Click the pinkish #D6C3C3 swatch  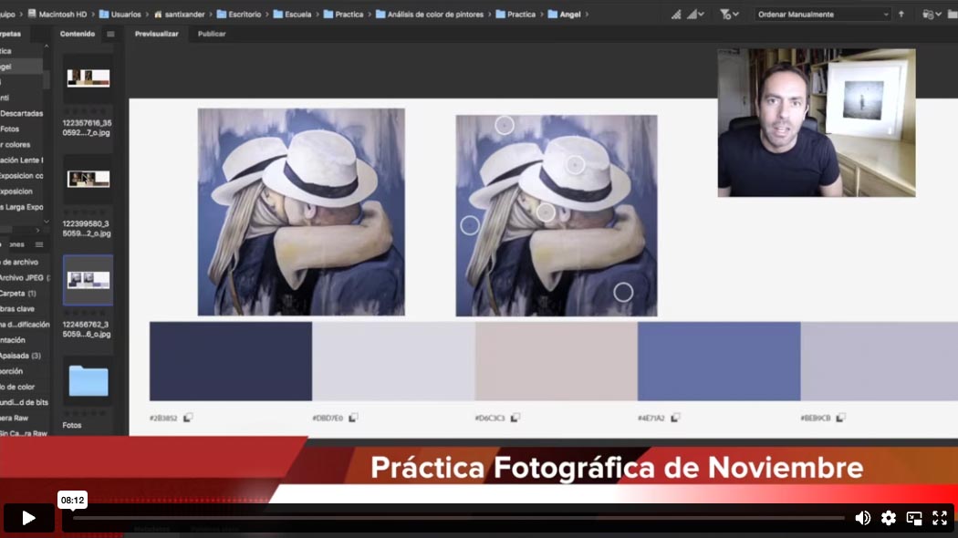point(556,361)
